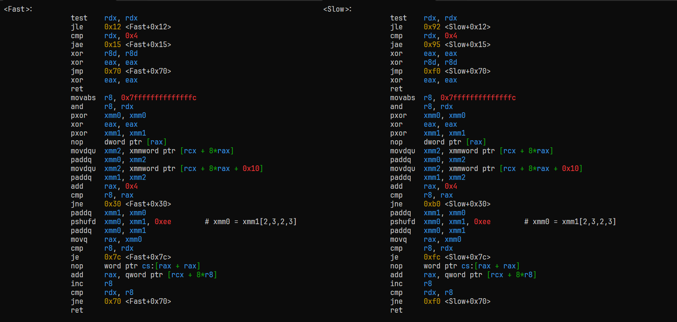677x322 pixels.
Task: Select 'and r8, rdx' in Fast listing
Action: coord(102,107)
